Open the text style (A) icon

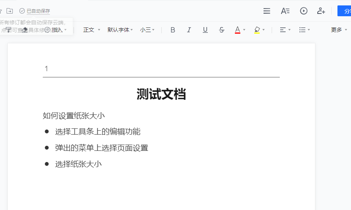[285, 11]
